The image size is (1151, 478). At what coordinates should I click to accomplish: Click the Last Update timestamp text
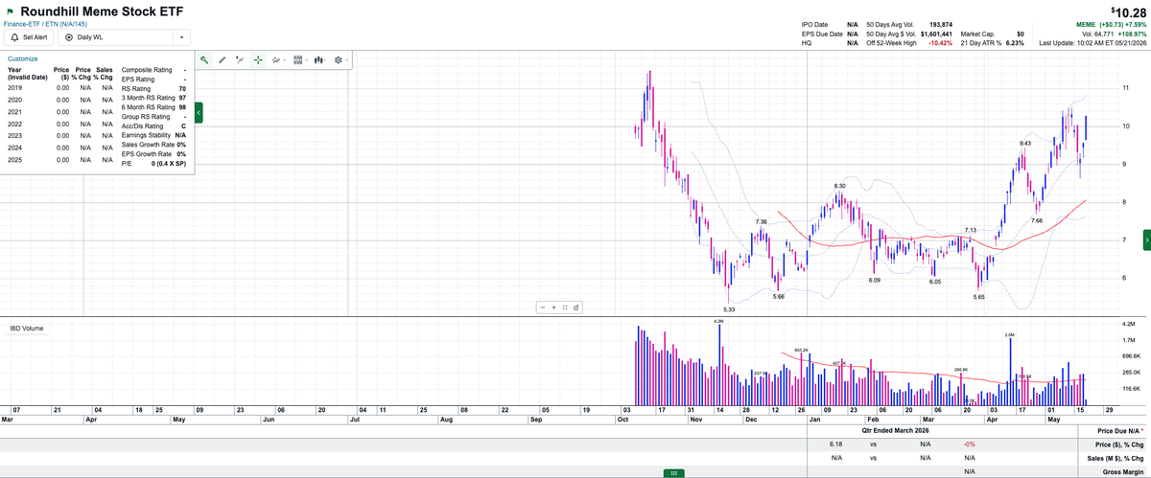[1092, 43]
